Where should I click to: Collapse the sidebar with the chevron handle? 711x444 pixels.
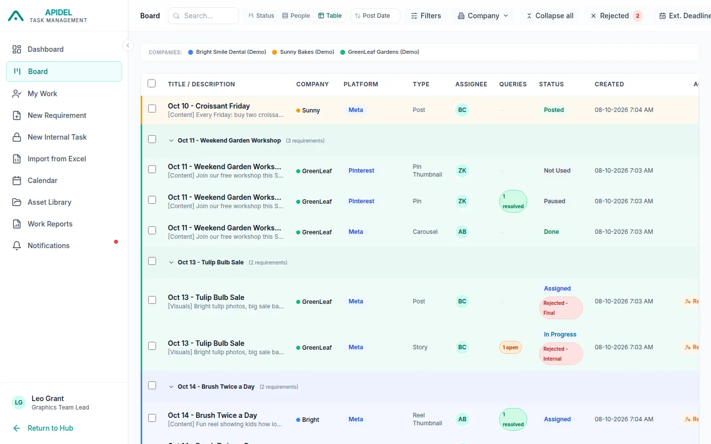(128, 45)
